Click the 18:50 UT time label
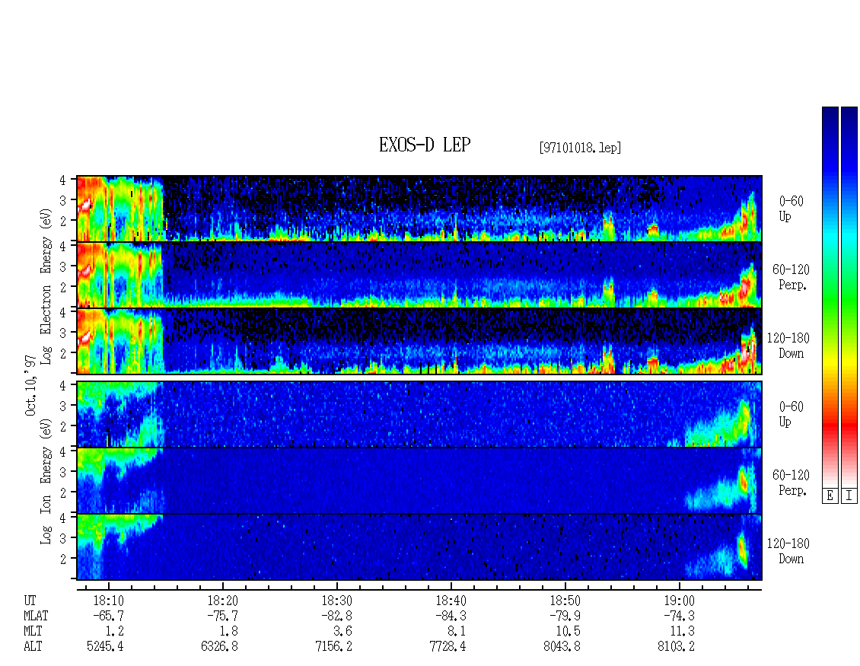The width and height of the screenshot is (860, 666). 565,601
